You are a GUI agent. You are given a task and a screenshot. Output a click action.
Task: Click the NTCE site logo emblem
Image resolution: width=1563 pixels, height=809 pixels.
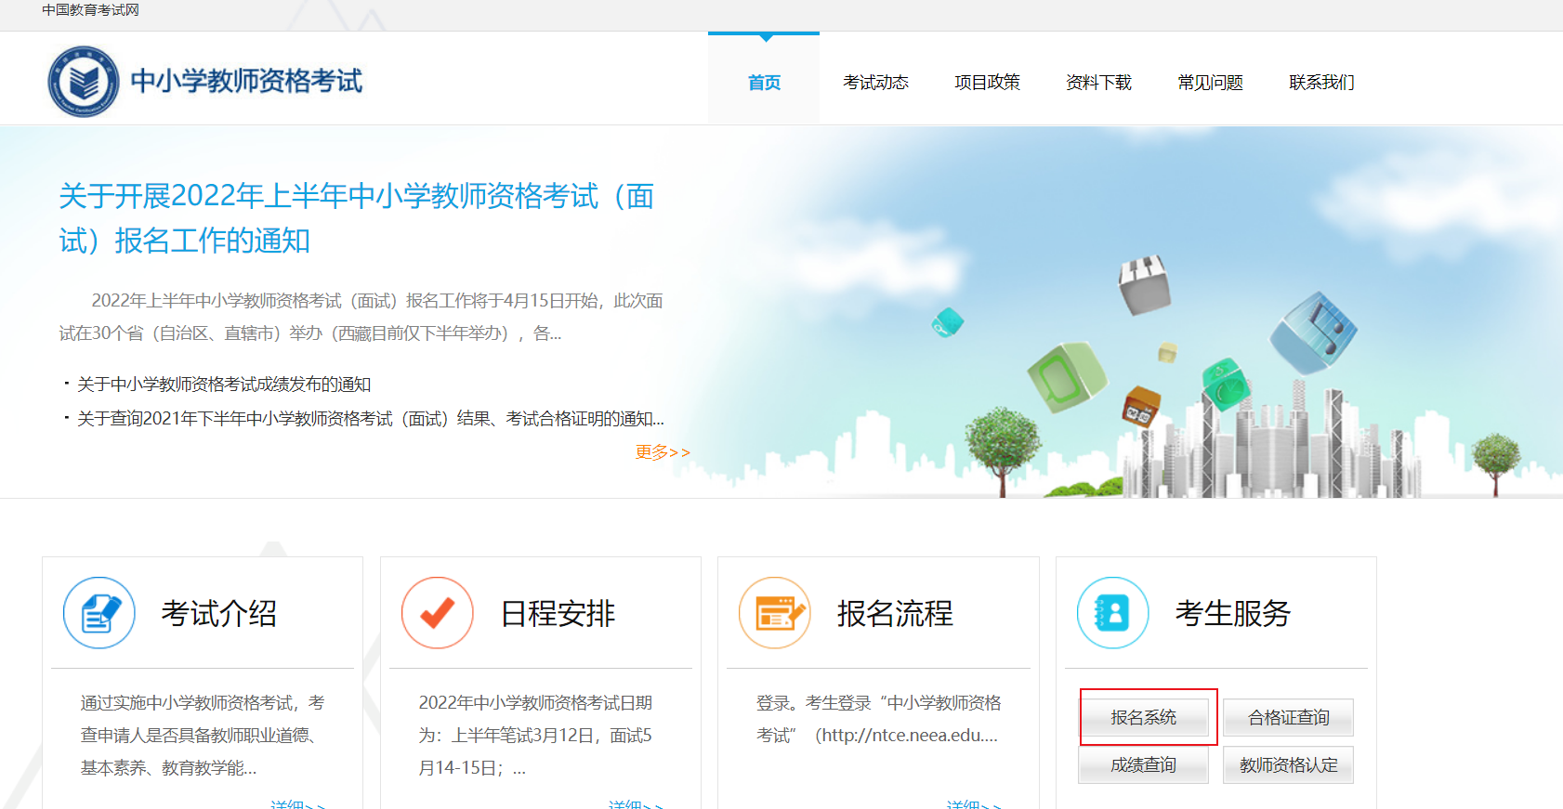click(84, 82)
